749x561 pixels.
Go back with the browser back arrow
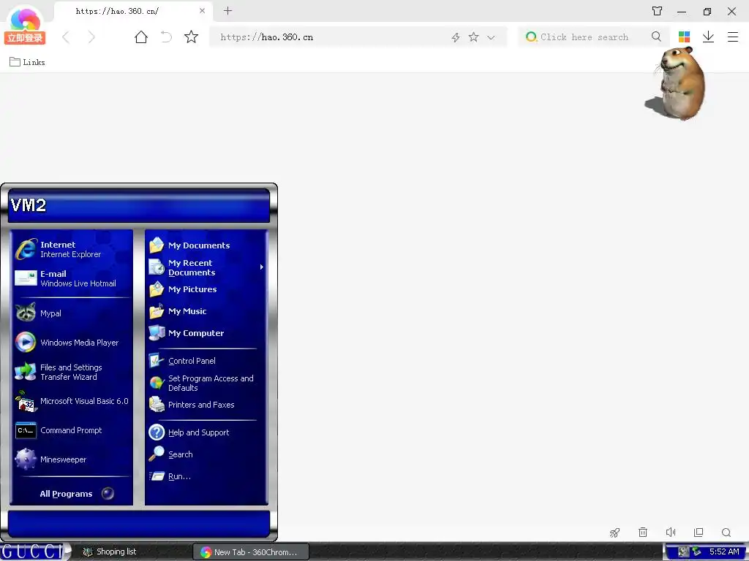67,37
